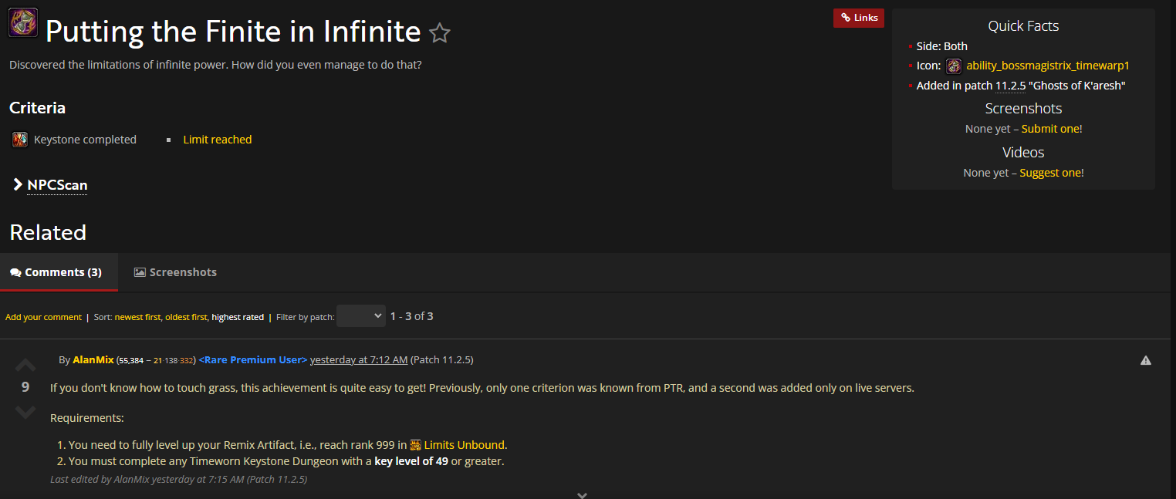
Task: Click Submit one screenshot link
Action: coord(1050,129)
